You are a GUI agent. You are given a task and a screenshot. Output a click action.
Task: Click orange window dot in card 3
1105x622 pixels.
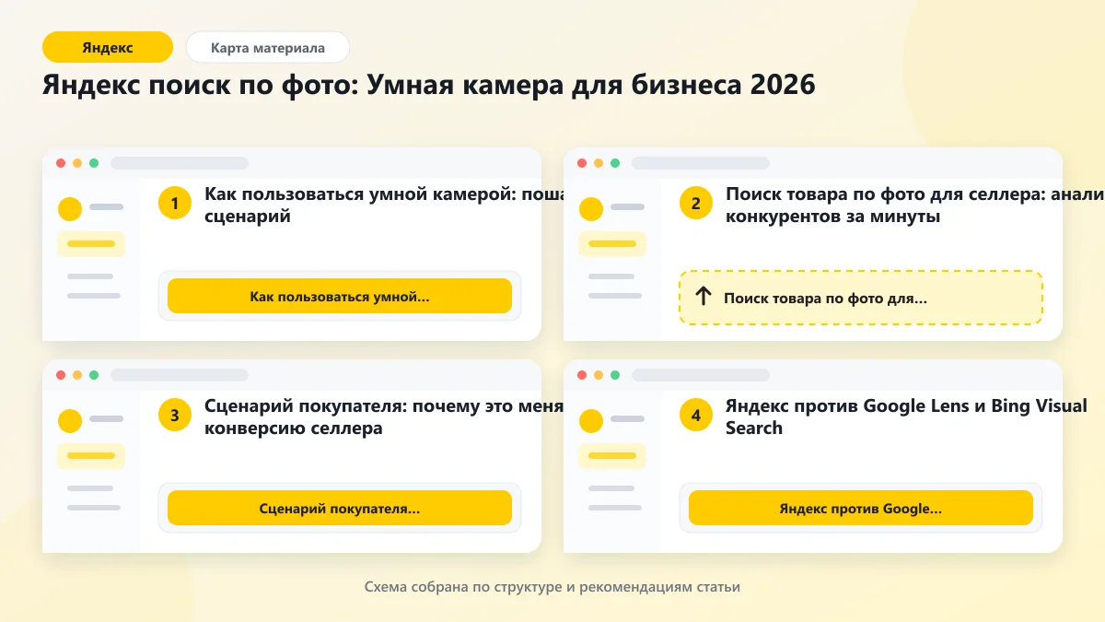[x=77, y=375]
